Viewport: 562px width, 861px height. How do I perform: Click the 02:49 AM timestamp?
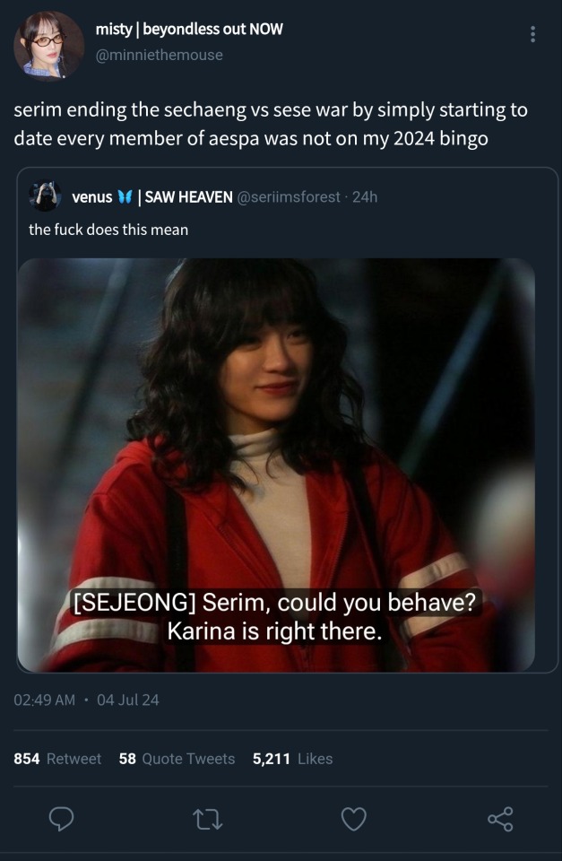45,700
